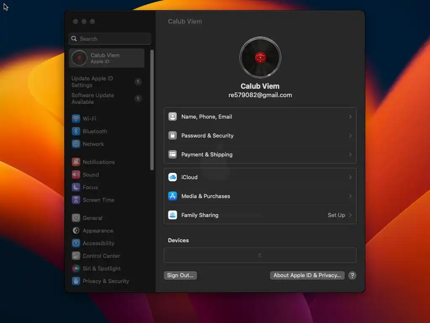The height and width of the screenshot is (323, 430).
Task: Click the Calub Viem window title
Action: coord(185,21)
